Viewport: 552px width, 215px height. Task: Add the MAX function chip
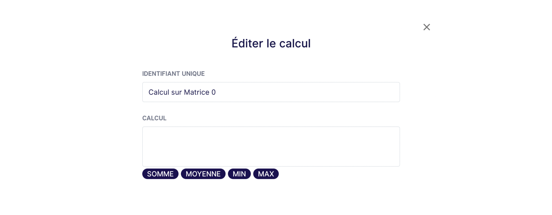coord(266,174)
